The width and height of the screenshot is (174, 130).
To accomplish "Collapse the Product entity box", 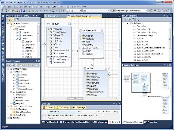I will [x=69, y=24].
